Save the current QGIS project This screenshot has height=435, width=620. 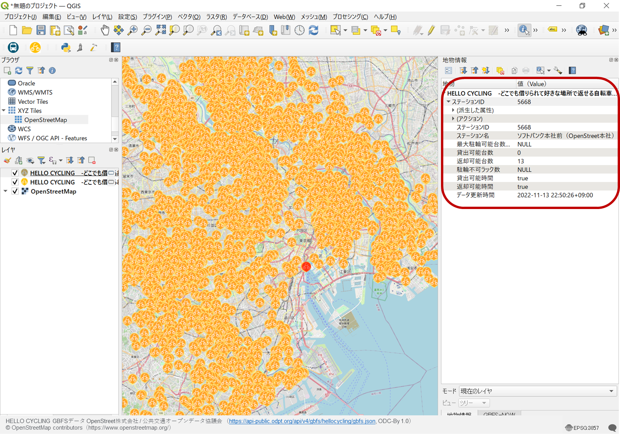41,30
